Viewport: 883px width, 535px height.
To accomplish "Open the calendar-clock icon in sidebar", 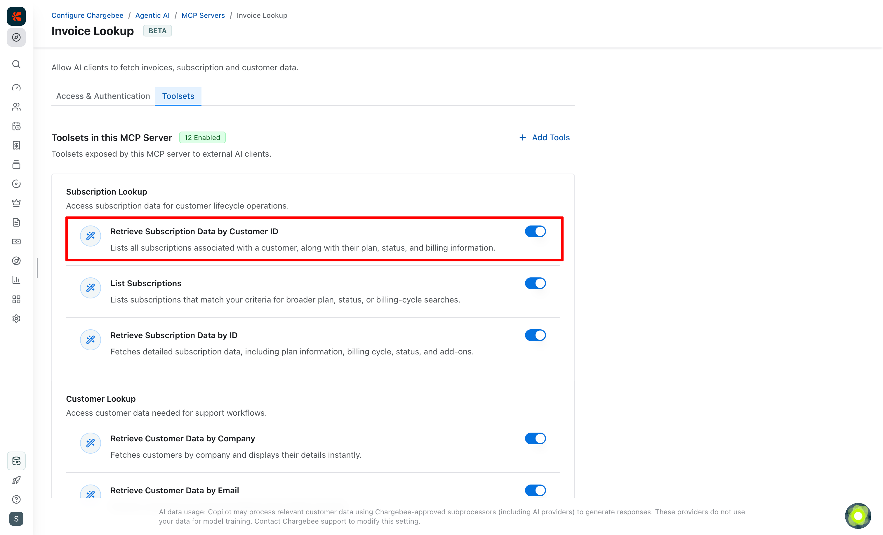I will (x=16, y=126).
